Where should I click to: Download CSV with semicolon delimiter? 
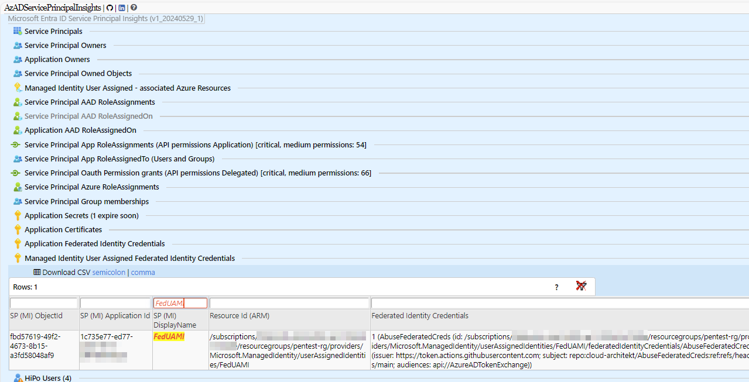pyautogui.click(x=109, y=272)
